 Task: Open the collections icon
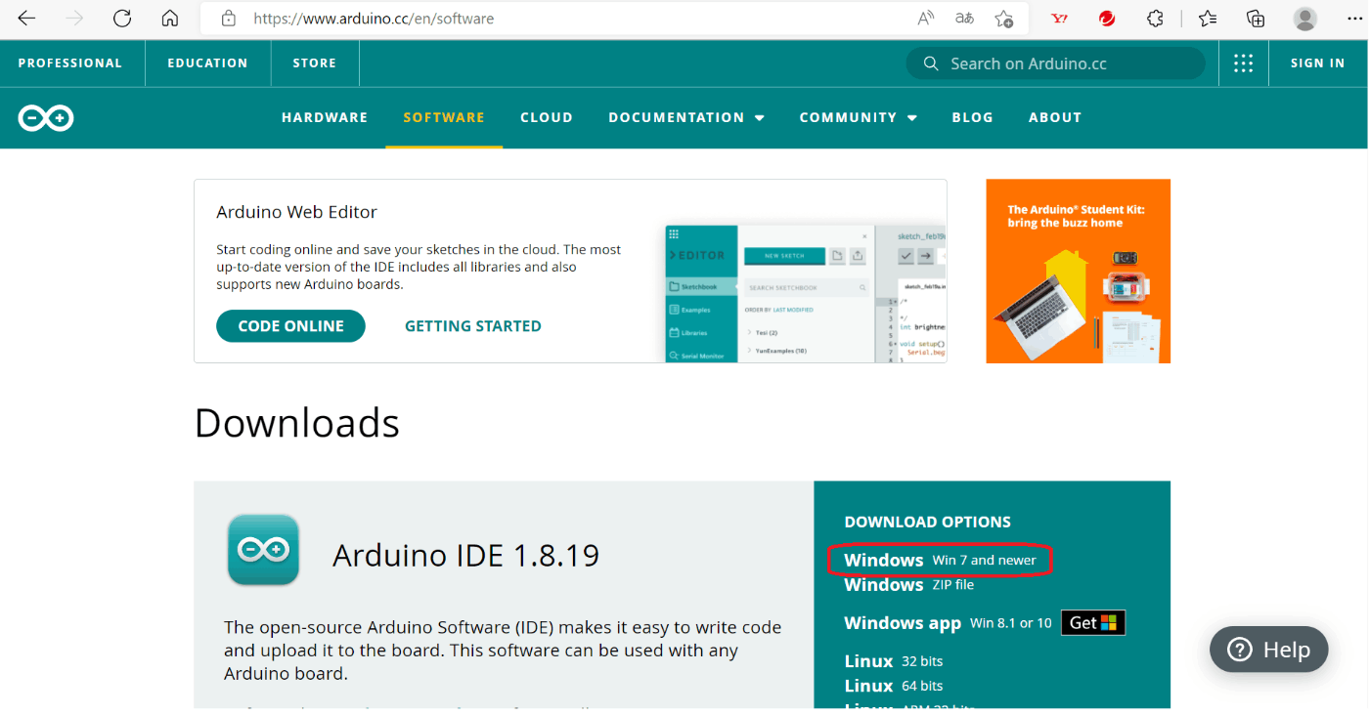coord(1256,19)
